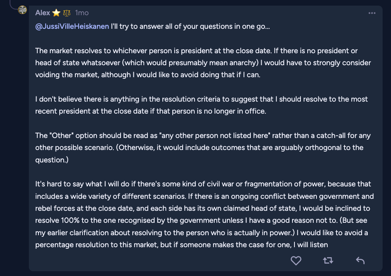Reply to Alex's comment via arrow icon
The width and height of the screenshot is (391, 276).
tap(360, 261)
